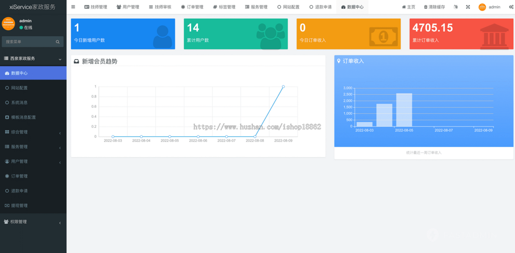Viewport: 515px width, 253px height.
Task: Click the magnifier icon in the sidebar search
Action: pos(57,42)
